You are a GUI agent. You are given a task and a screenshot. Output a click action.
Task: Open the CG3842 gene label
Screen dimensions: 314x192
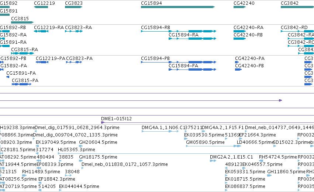290,3
